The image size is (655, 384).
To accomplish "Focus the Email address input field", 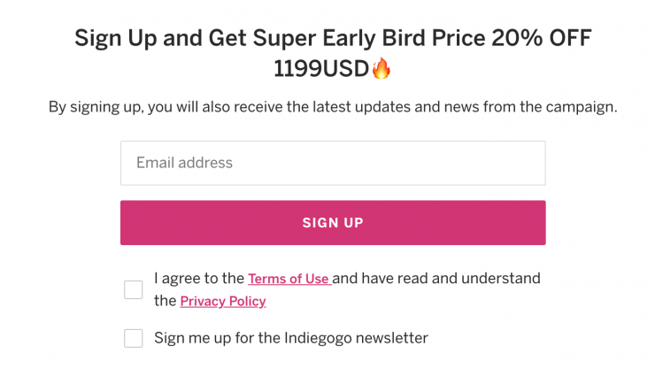I will pyautogui.click(x=333, y=163).
